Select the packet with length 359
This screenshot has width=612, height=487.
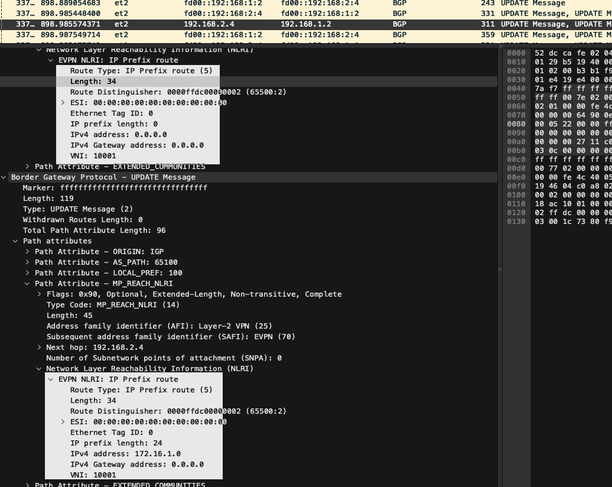pos(295,35)
